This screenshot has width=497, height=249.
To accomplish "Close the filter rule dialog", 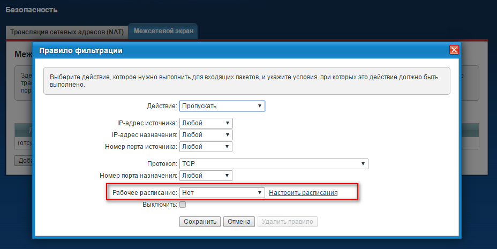I will 454,50.
